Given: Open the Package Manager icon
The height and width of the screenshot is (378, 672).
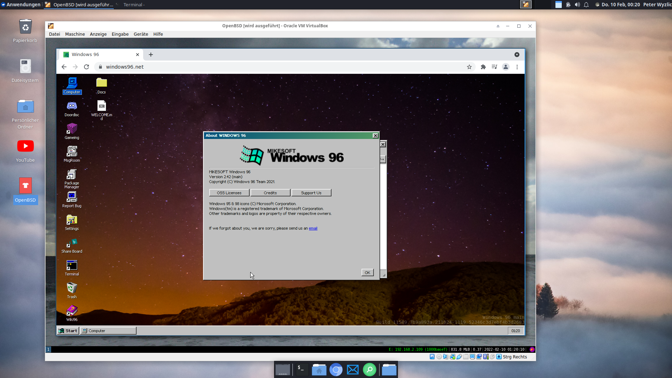Looking at the screenshot, I should (x=72, y=178).
